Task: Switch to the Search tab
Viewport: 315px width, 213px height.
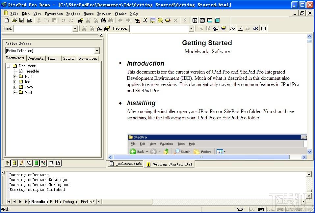Action: 69,58
